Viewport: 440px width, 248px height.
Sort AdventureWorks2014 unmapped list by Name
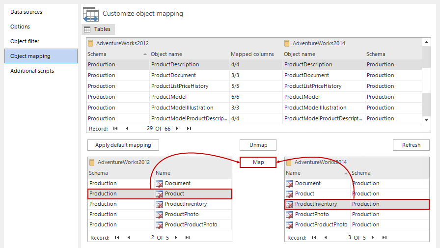click(317, 173)
